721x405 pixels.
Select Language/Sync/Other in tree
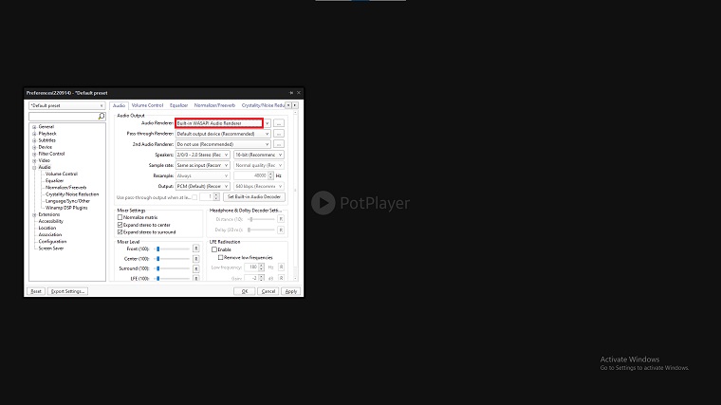coord(67,201)
